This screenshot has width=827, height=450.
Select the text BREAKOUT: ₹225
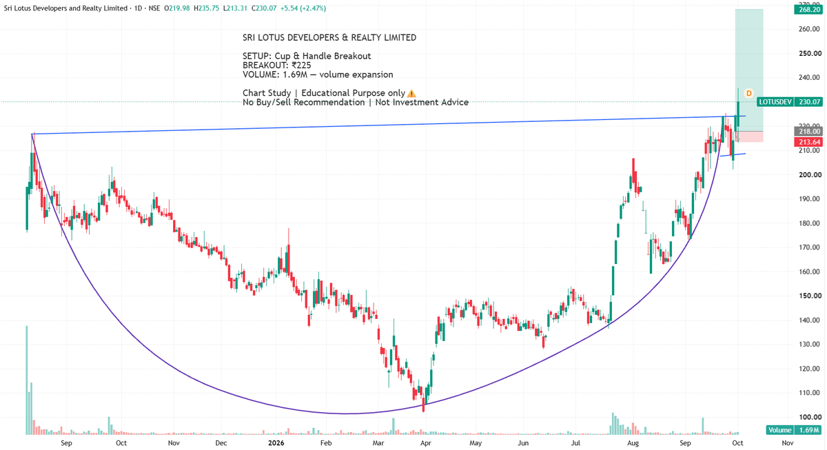coord(277,65)
